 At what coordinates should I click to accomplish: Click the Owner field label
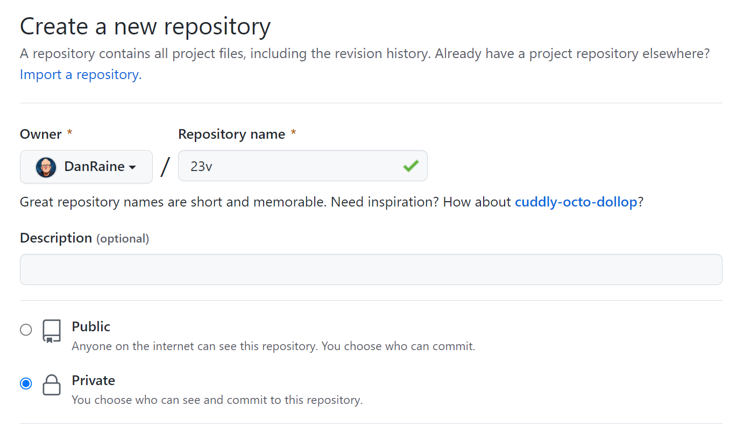tap(41, 134)
